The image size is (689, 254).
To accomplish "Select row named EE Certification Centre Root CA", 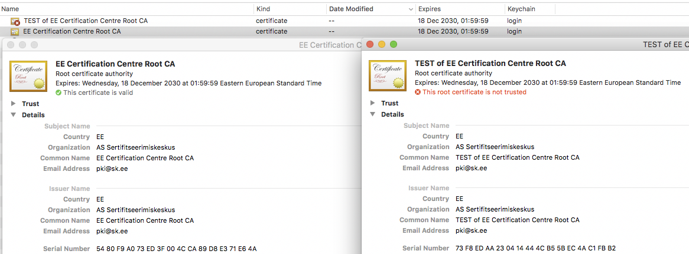I will [344, 32].
